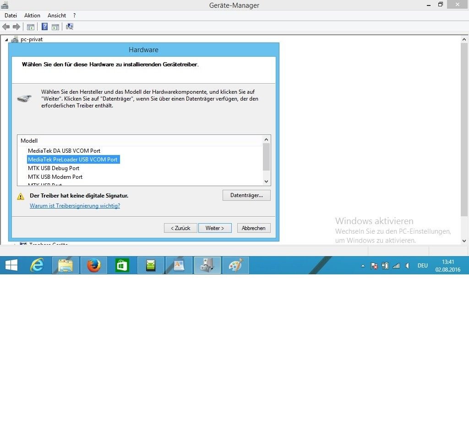469x439 pixels.
Task: Collapse the pc-privat tree node
Action: coord(6,40)
